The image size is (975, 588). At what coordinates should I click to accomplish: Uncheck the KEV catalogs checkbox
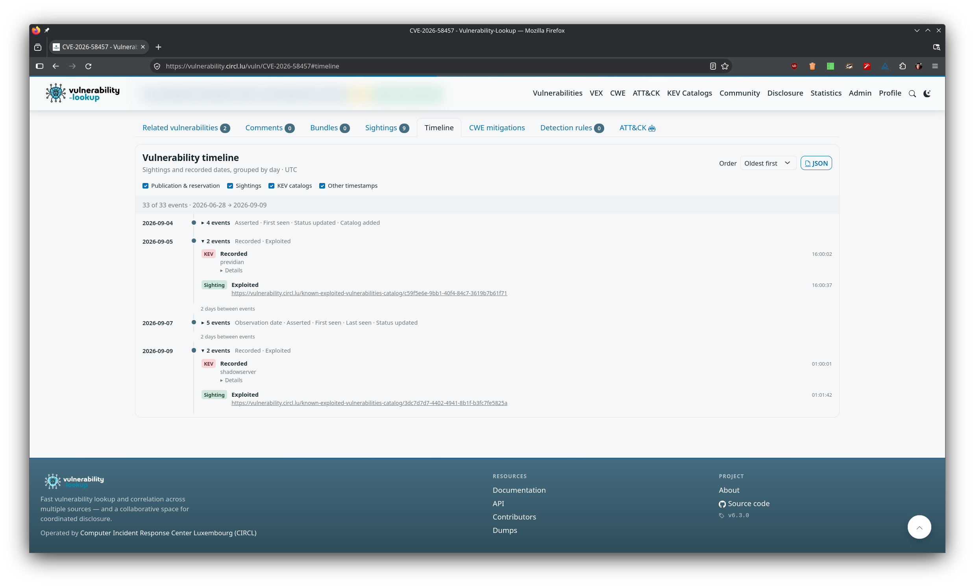272,186
